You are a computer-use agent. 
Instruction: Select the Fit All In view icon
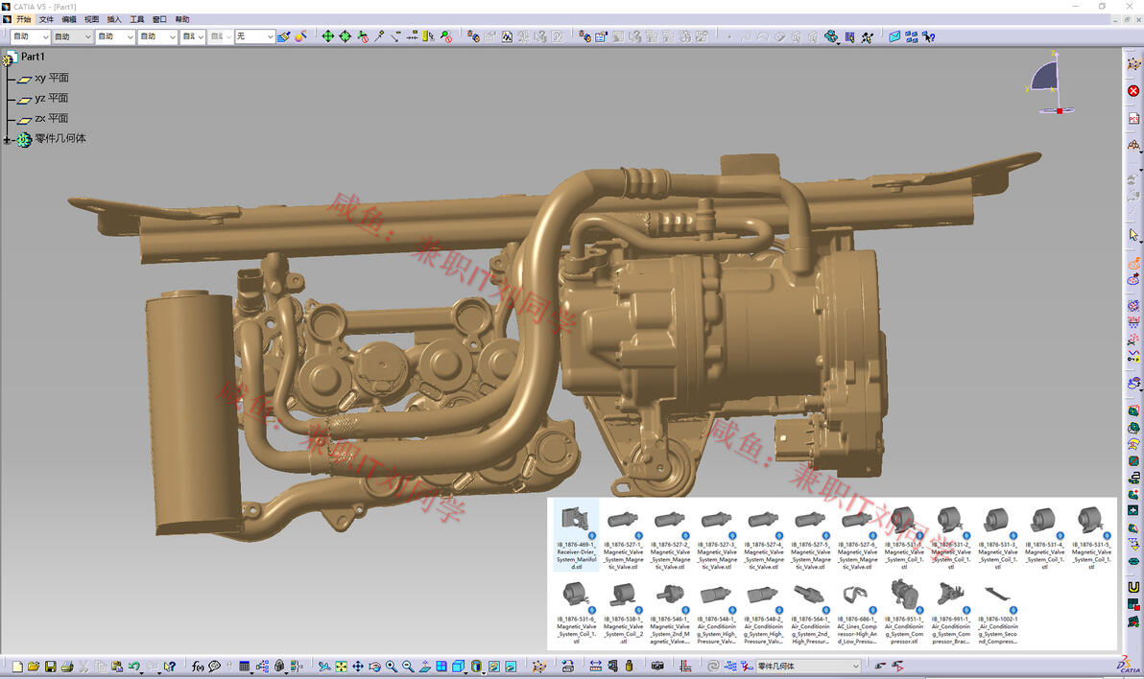point(341,667)
